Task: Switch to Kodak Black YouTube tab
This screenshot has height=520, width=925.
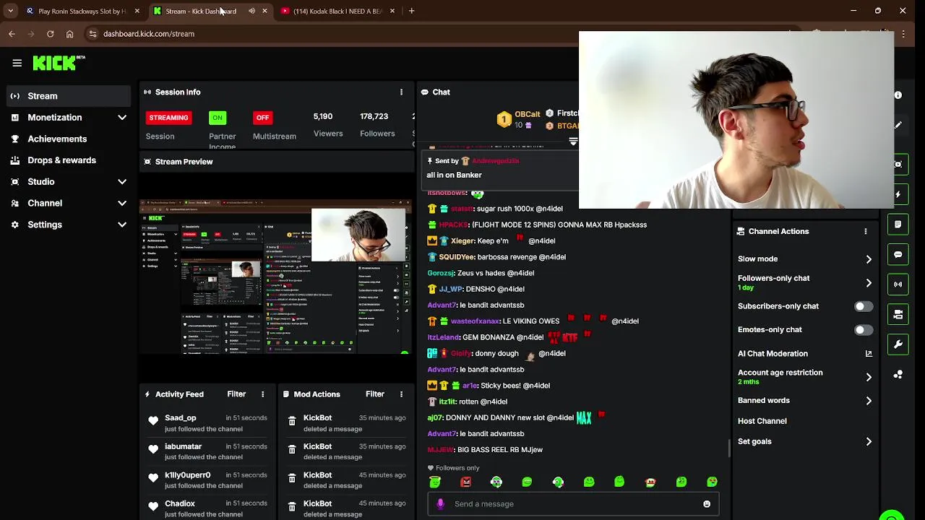Action: pyautogui.click(x=337, y=11)
